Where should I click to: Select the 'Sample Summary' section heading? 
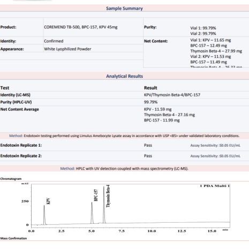(124, 9)
